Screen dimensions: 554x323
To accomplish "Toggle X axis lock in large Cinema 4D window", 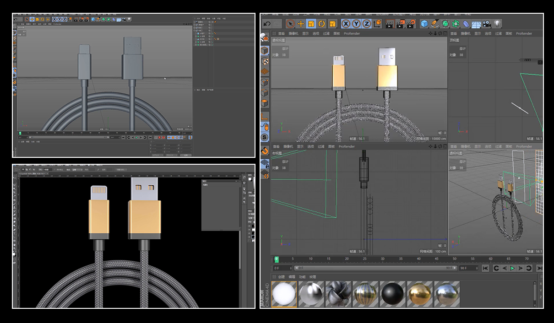I will click(346, 23).
